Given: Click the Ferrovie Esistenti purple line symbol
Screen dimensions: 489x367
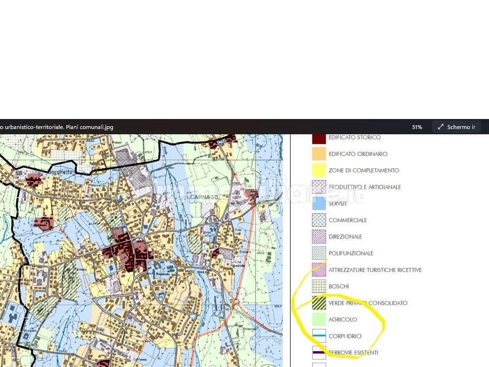Looking at the screenshot, I should point(319,353).
